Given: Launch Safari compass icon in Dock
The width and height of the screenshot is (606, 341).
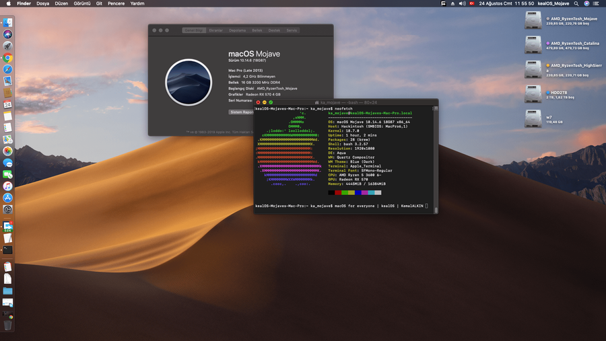Looking at the screenshot, I should [x=7, y=69].
